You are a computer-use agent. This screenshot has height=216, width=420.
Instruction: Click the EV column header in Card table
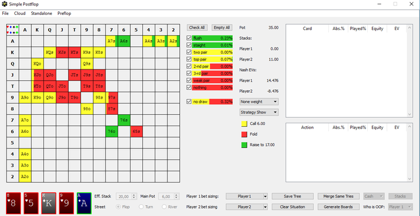point(397,29)
